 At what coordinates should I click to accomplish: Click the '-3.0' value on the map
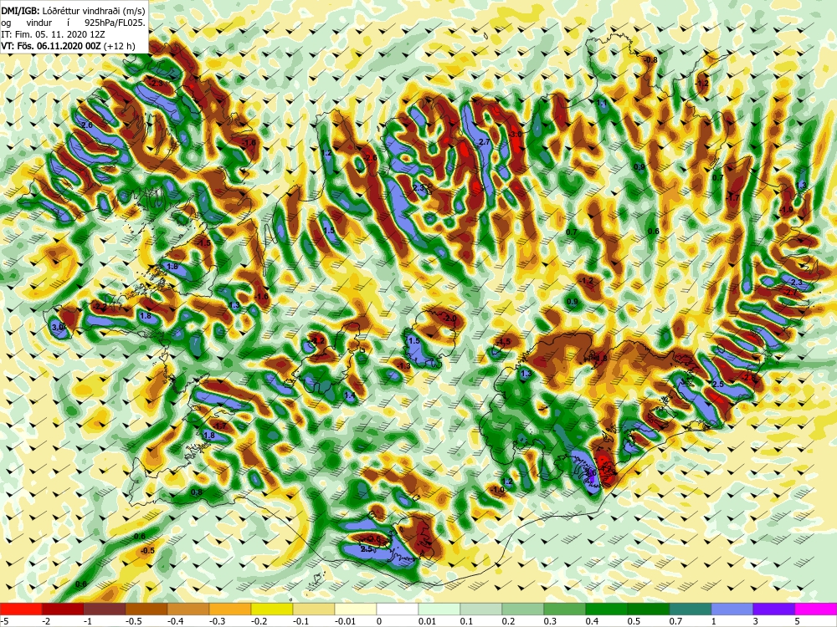point(515,135)
